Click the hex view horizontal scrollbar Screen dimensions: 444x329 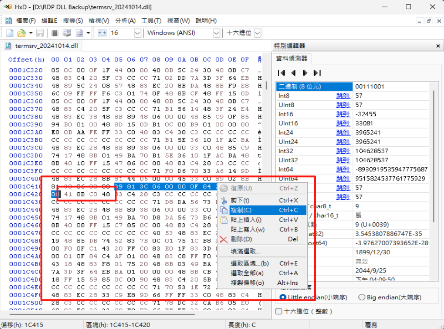point(102,314)
